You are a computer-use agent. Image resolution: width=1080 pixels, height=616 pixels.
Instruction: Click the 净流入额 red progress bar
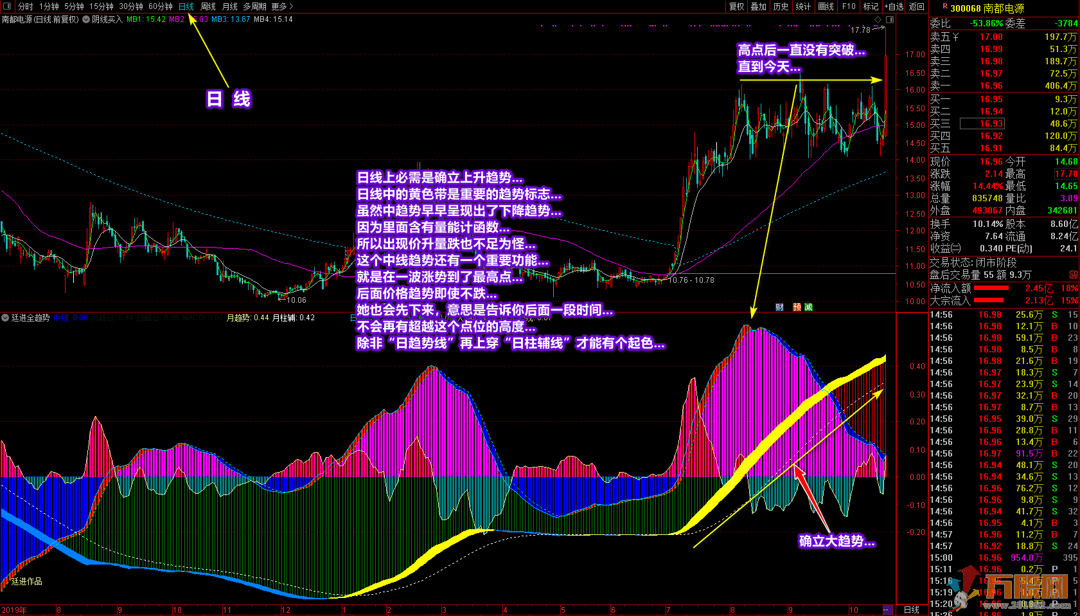(x=991, y=288)
